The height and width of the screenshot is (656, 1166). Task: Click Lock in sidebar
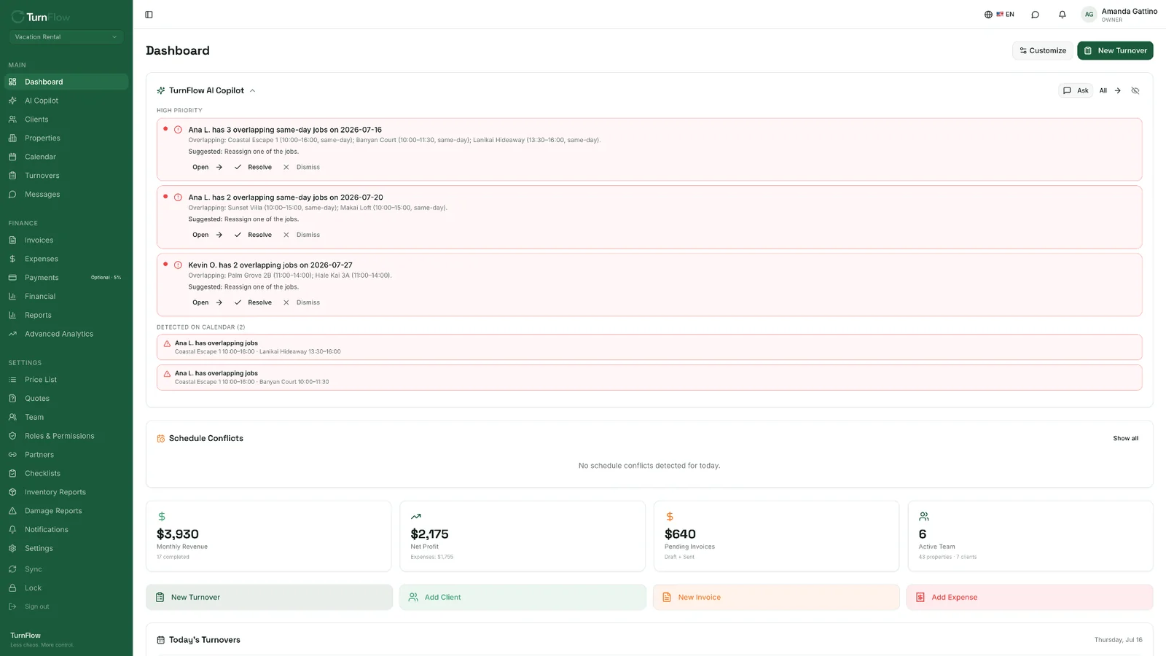[66, 588]
